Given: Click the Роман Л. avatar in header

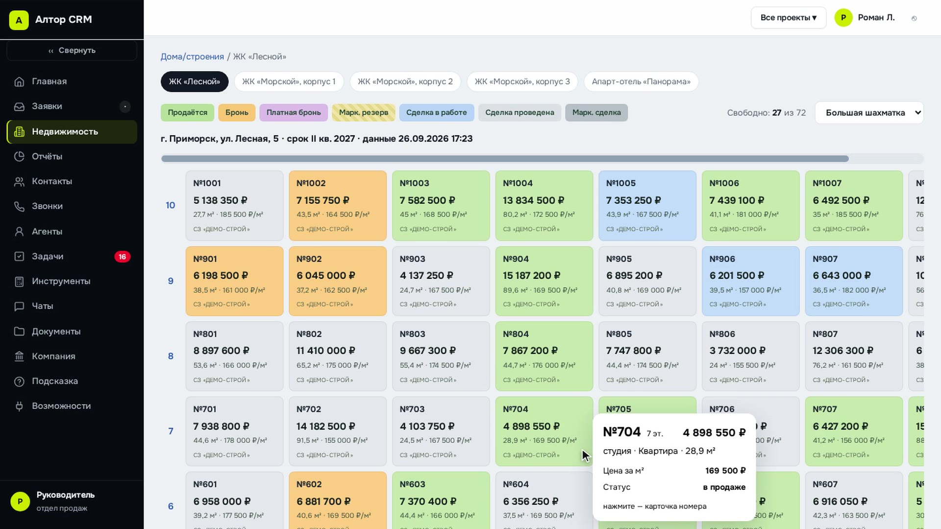Looking at the screenshot, I should [843, 18].
